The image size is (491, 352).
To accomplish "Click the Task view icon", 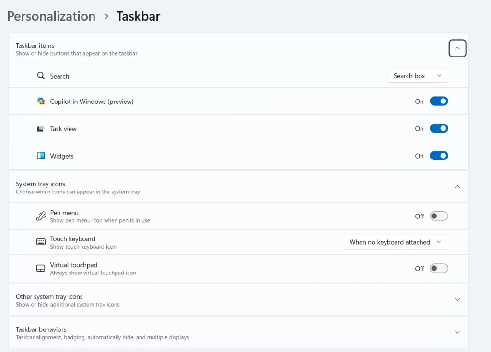I will click(40, 129).
